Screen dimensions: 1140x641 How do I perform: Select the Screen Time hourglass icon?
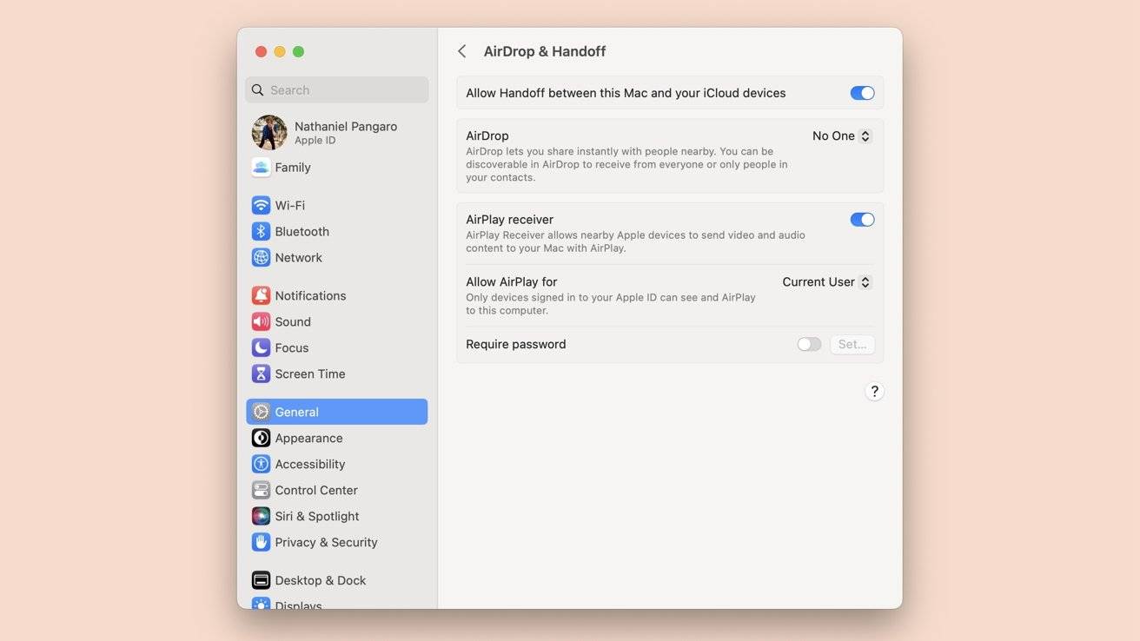click(x=261, y=373)
